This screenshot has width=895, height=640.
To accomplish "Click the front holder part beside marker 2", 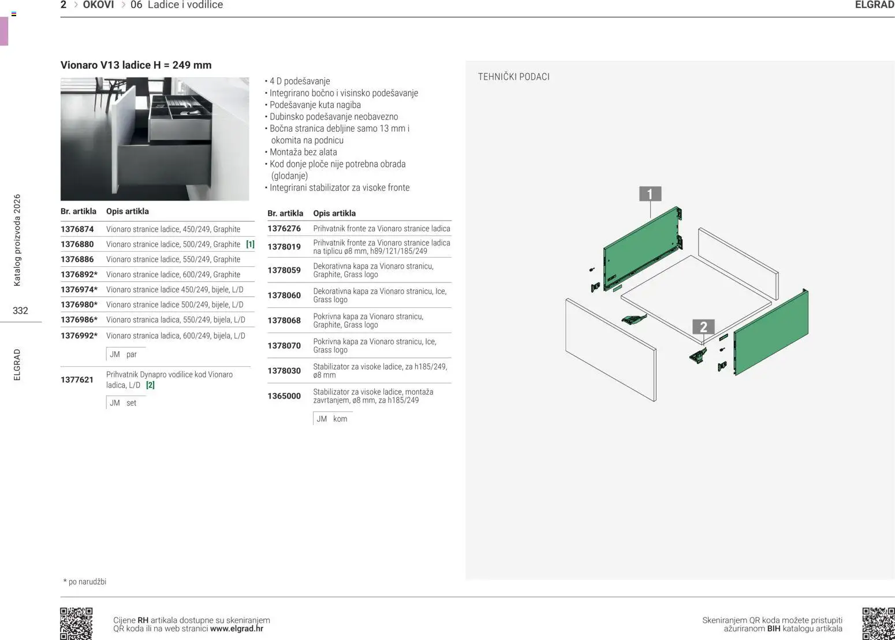I will point(698,355).
